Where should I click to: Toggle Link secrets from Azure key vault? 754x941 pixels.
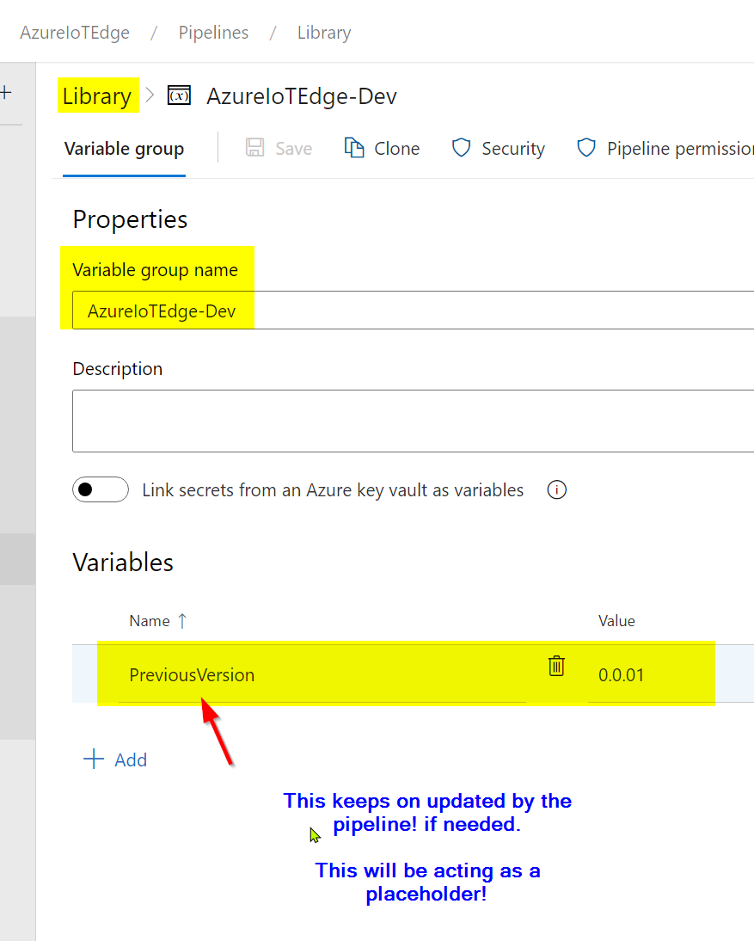[101, 489]
